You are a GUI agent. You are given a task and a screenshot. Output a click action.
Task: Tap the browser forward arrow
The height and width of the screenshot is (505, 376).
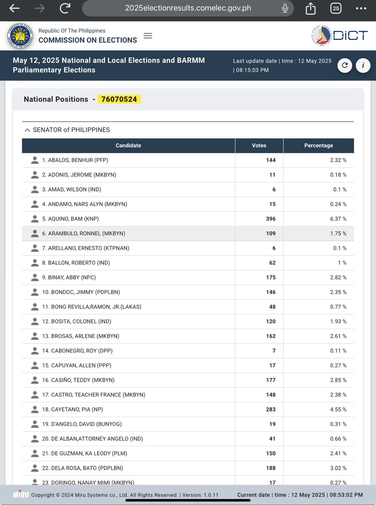point(40,8)
